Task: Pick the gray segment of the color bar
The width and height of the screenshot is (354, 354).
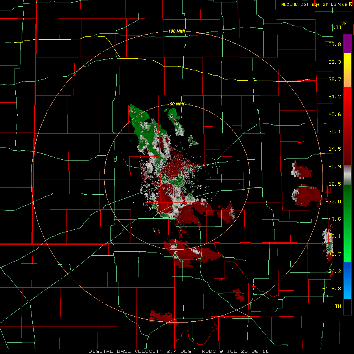Action: 347,175
